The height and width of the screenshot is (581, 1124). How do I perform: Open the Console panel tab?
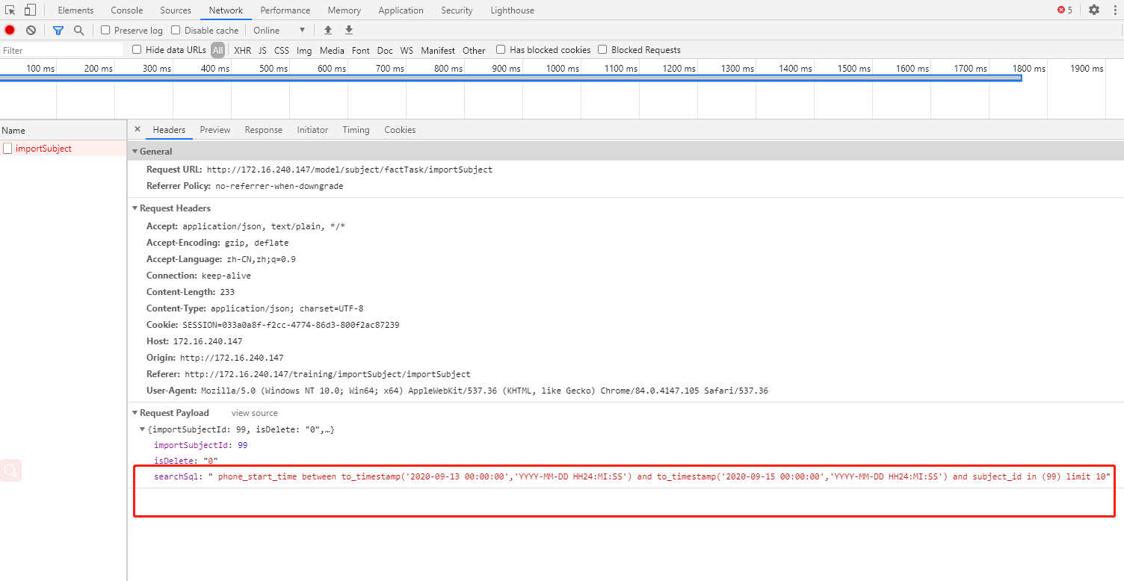(127, 10)
